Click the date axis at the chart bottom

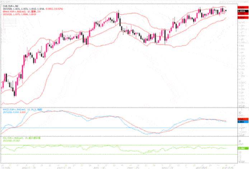click(x=118, y=167)
